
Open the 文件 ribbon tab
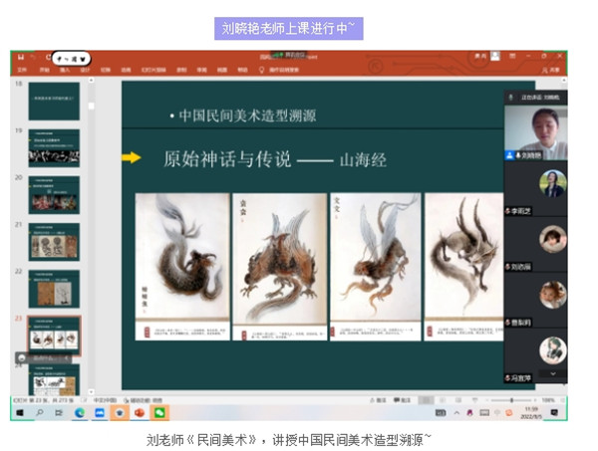(x=22, y=70)
